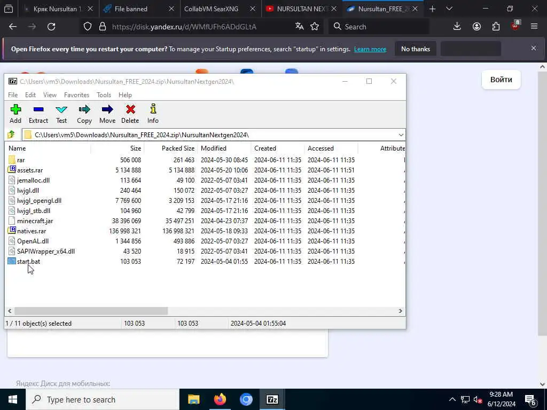Select the rar folder icon
Viewport: 547px width, 410px height.
[x=12, y=160]
